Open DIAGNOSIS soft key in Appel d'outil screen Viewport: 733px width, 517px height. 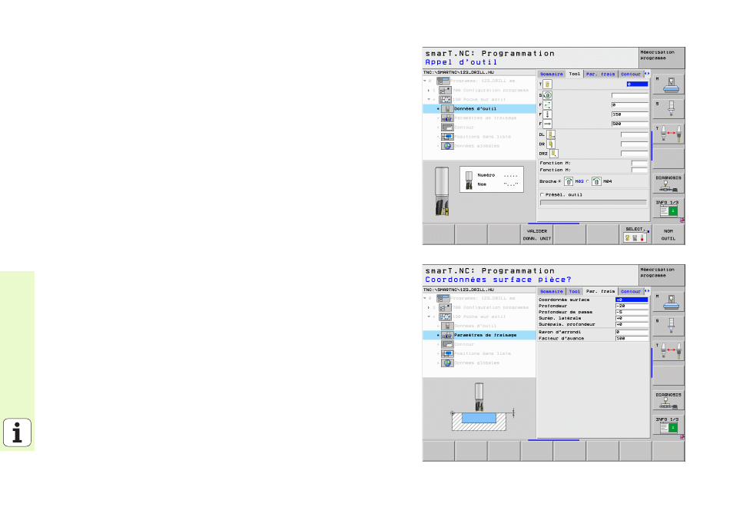click(x=668, y=184)
